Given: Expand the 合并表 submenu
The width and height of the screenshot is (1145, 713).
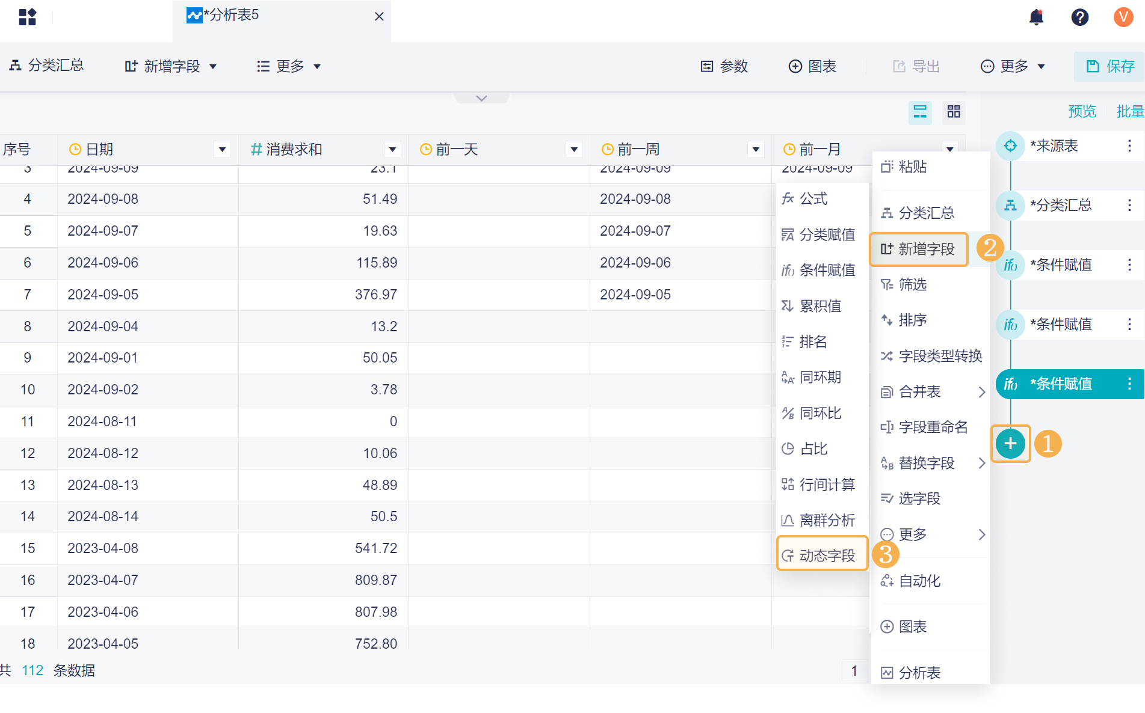Looking at the screenshot, I should (x=930, y=391).
